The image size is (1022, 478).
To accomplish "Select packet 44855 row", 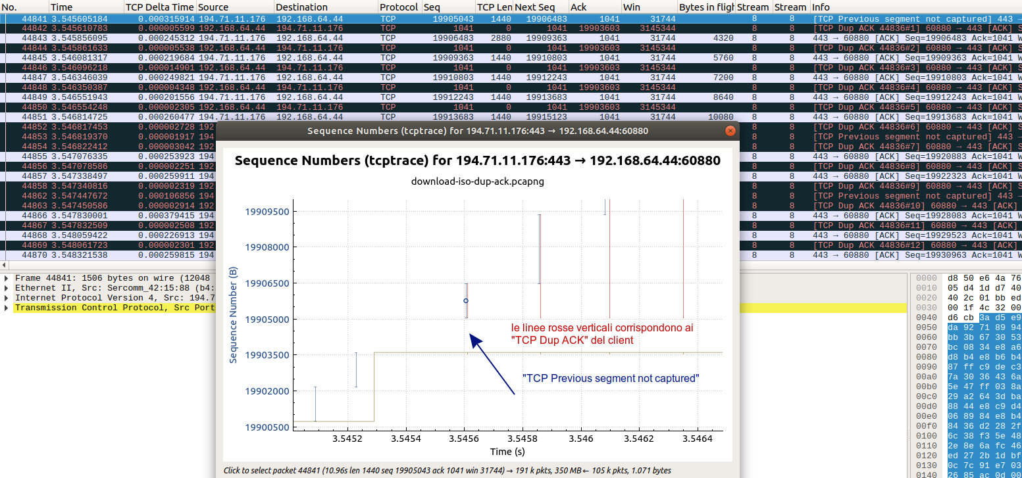I will point(109,156).
